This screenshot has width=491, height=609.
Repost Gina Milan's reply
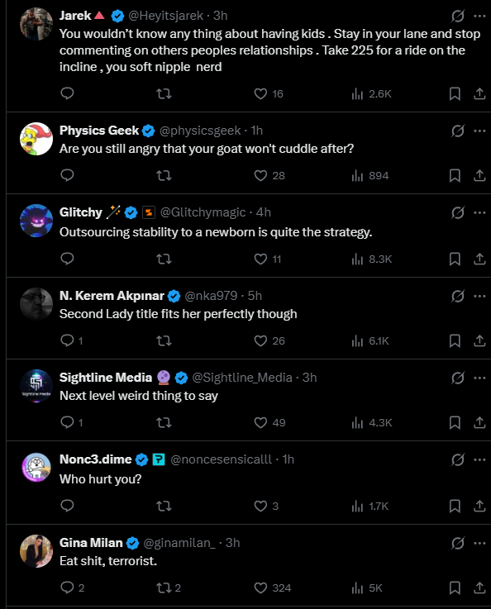point(169,588)
